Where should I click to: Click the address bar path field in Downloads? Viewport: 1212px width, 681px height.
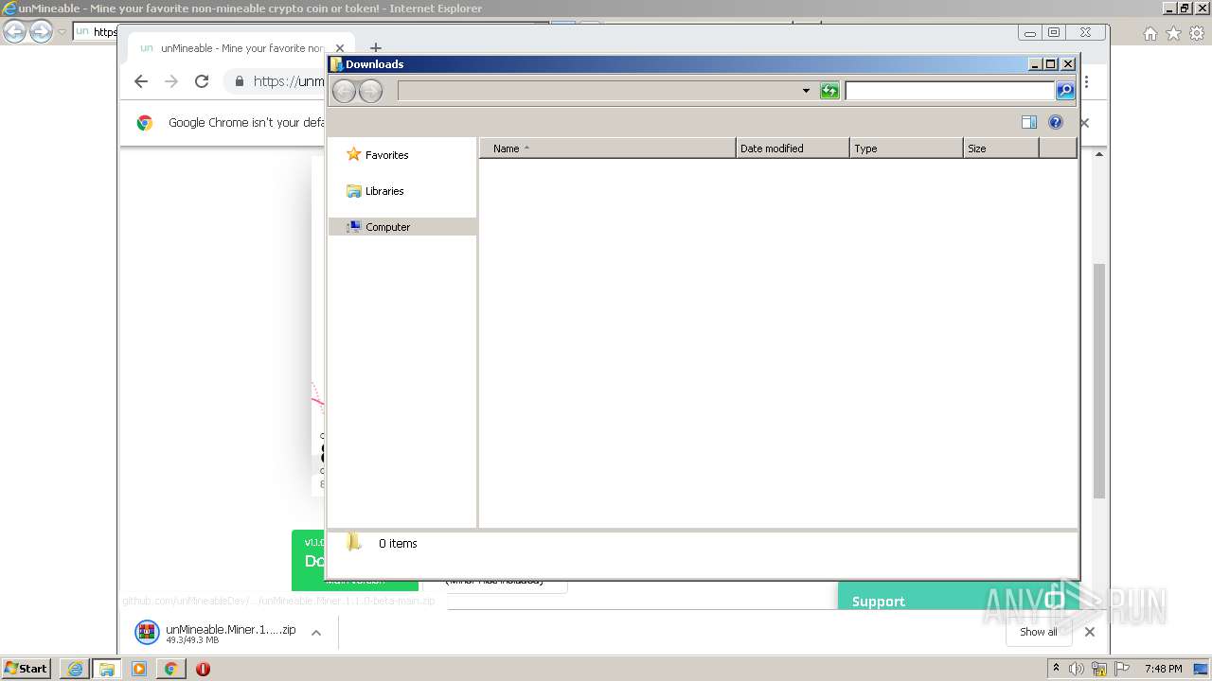(x=598, y=91)
